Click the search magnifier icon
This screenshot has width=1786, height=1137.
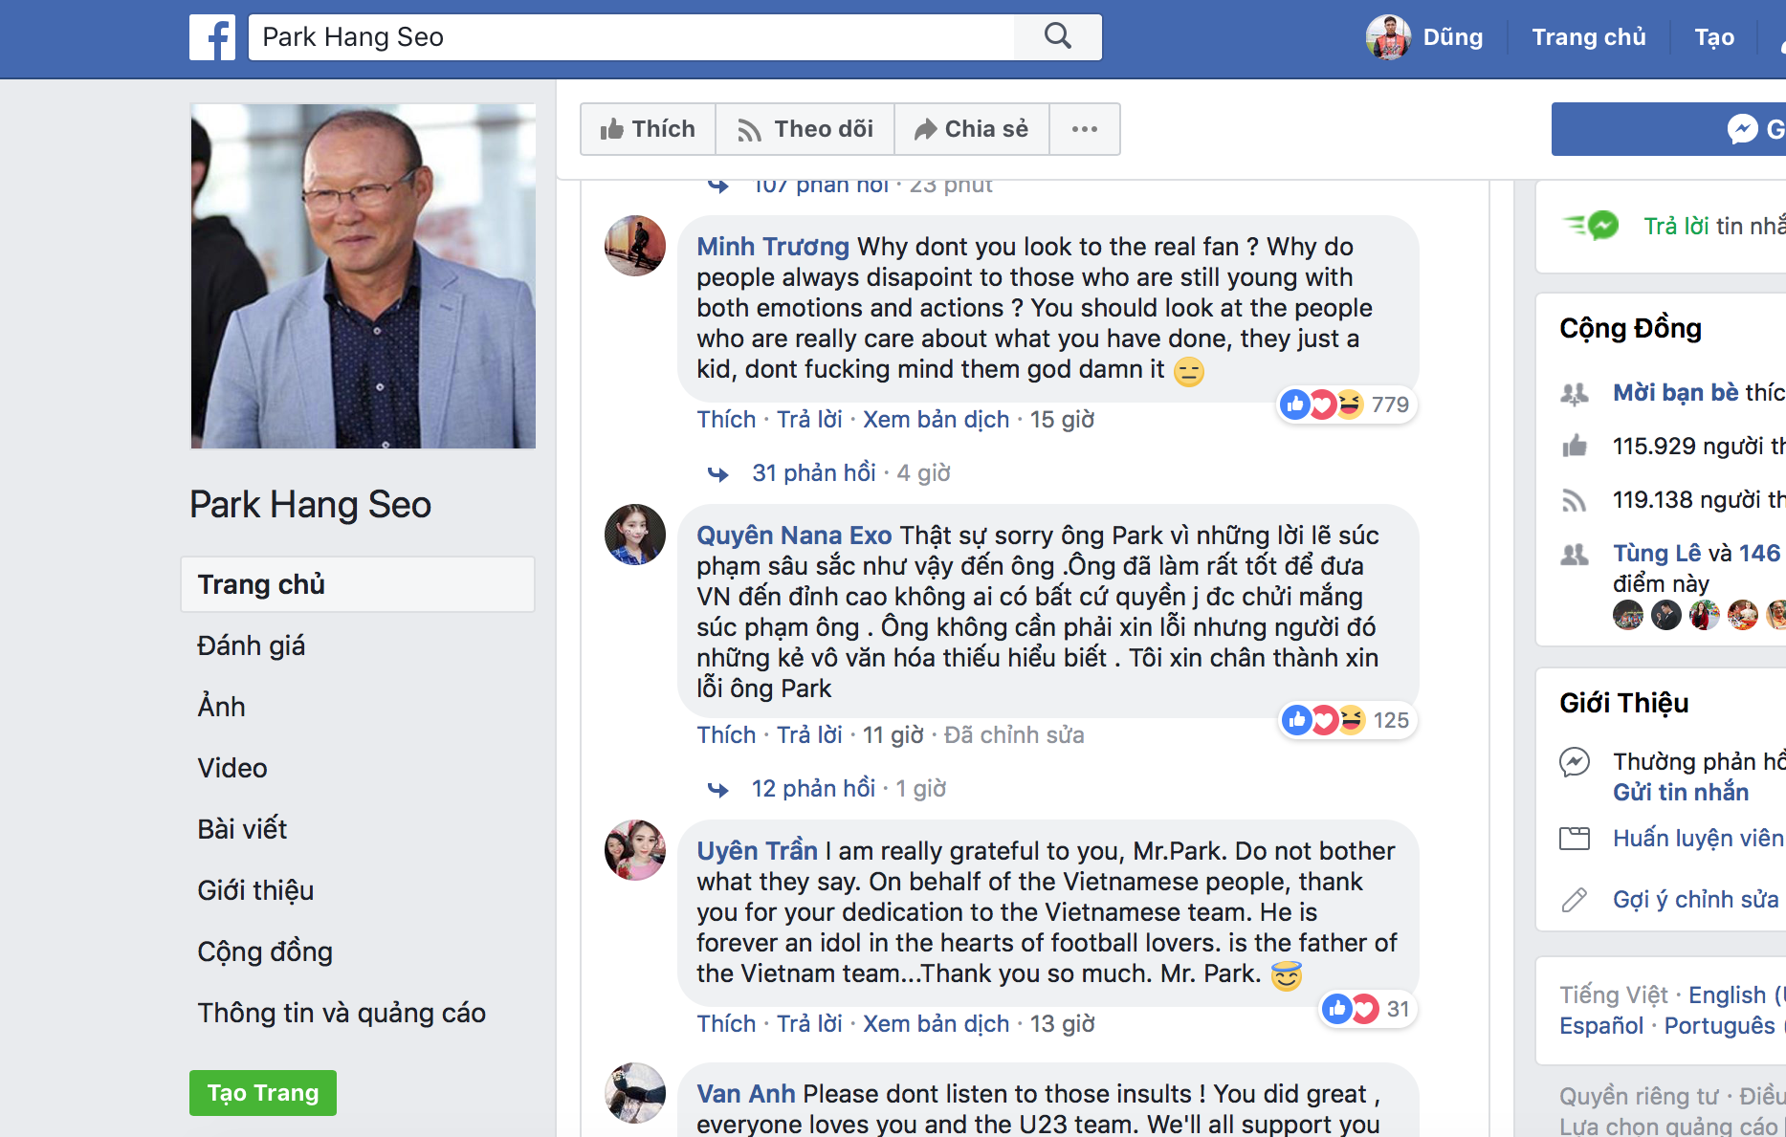pyautogui.click(x=1057, y=36)
